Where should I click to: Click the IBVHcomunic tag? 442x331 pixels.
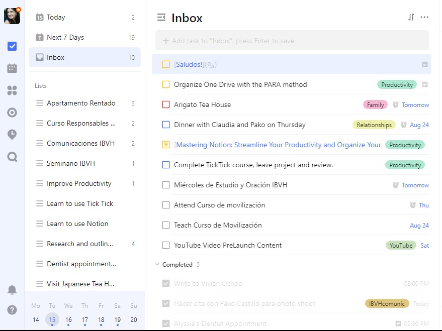coord(387,303)
